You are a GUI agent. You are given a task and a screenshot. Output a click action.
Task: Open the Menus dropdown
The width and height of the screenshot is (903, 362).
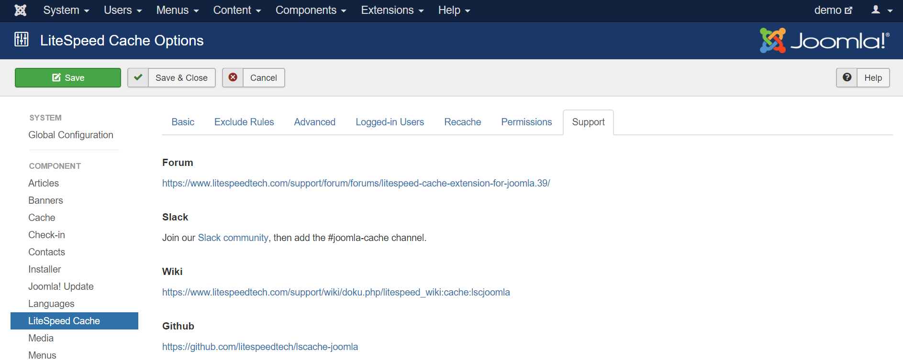(178, 10)
